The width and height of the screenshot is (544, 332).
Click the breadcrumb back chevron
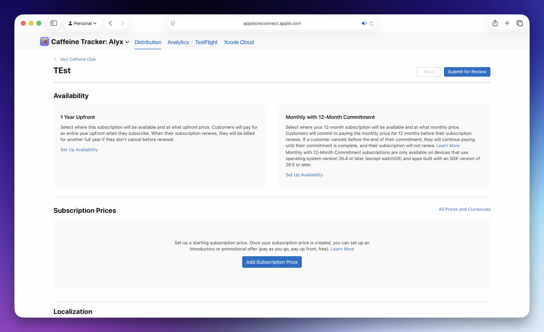55,59
